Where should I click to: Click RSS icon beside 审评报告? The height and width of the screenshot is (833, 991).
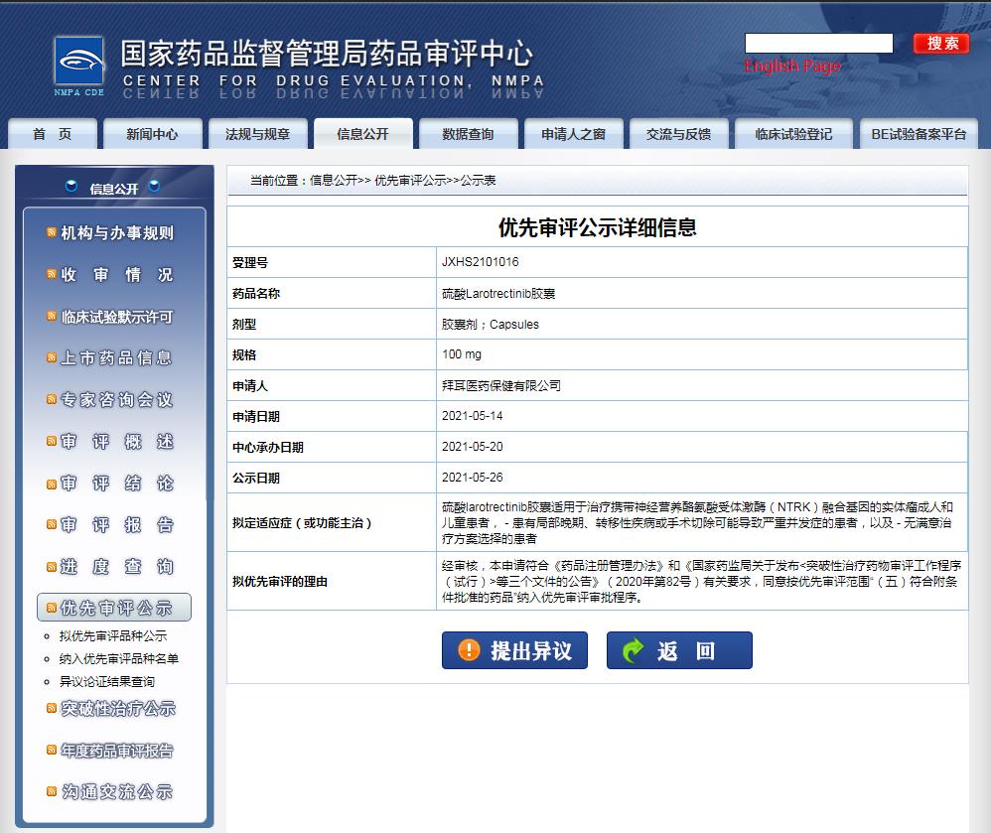pos(52,524)
